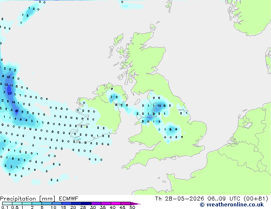Click the legend label '0.1'
Image resolution: width=271 pixels, height=209 pixels.
[5, 207]
